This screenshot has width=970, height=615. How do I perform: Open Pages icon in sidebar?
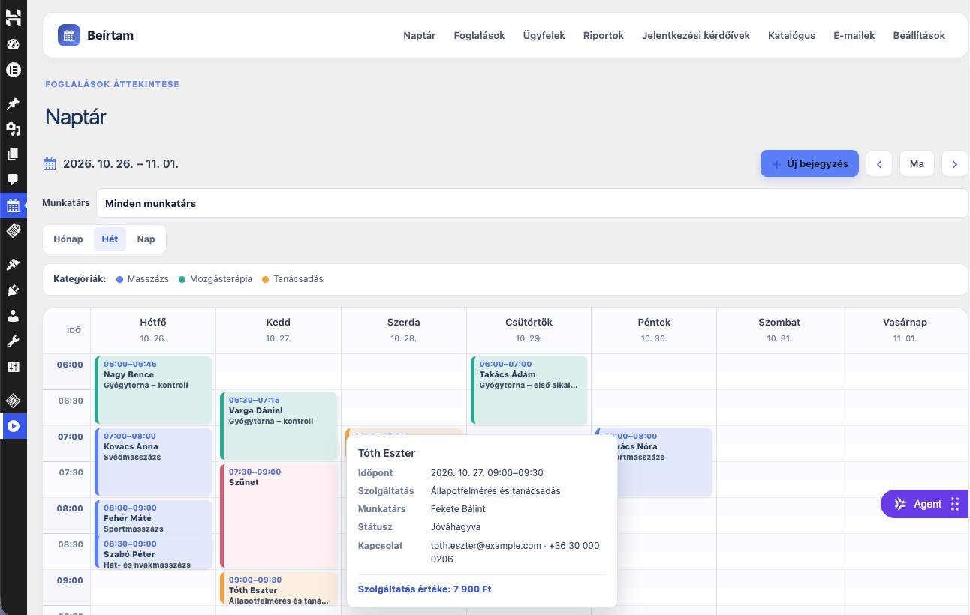pos(13,154)
